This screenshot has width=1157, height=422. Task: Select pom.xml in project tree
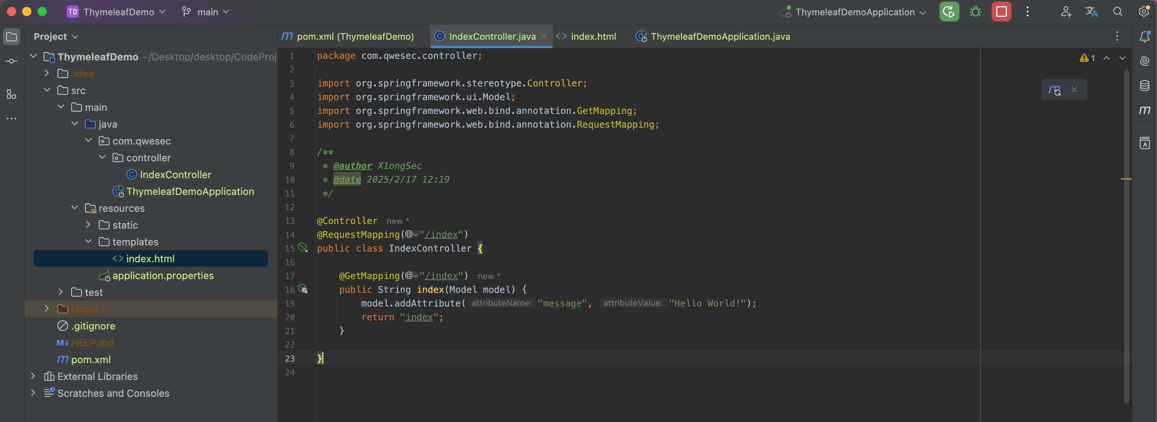click(91, 360)
